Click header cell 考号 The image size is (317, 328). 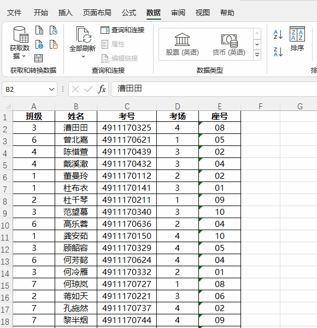[127, 116]
